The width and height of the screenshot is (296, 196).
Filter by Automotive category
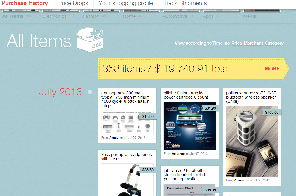(178, 16)
